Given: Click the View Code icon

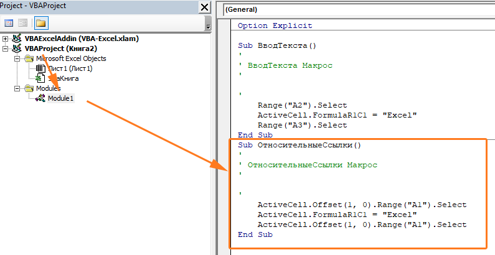Looking at the screenshot, I should tap(9, 23).
